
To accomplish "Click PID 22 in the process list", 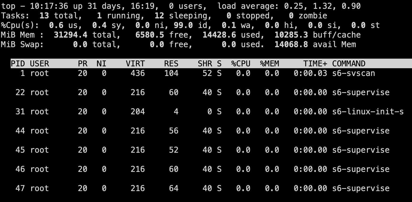I will (20, 92).
